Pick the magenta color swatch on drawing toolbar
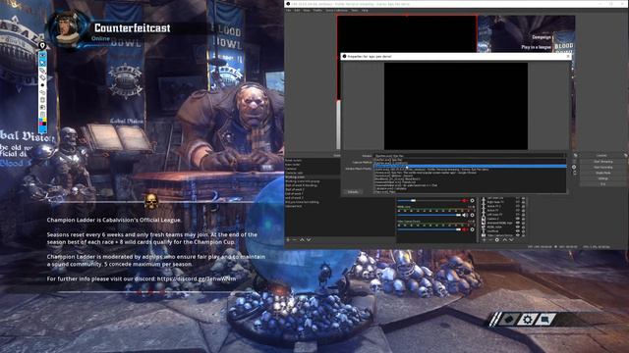The height and width of the screenshot is (353, 629). click(x=40, y=124)
